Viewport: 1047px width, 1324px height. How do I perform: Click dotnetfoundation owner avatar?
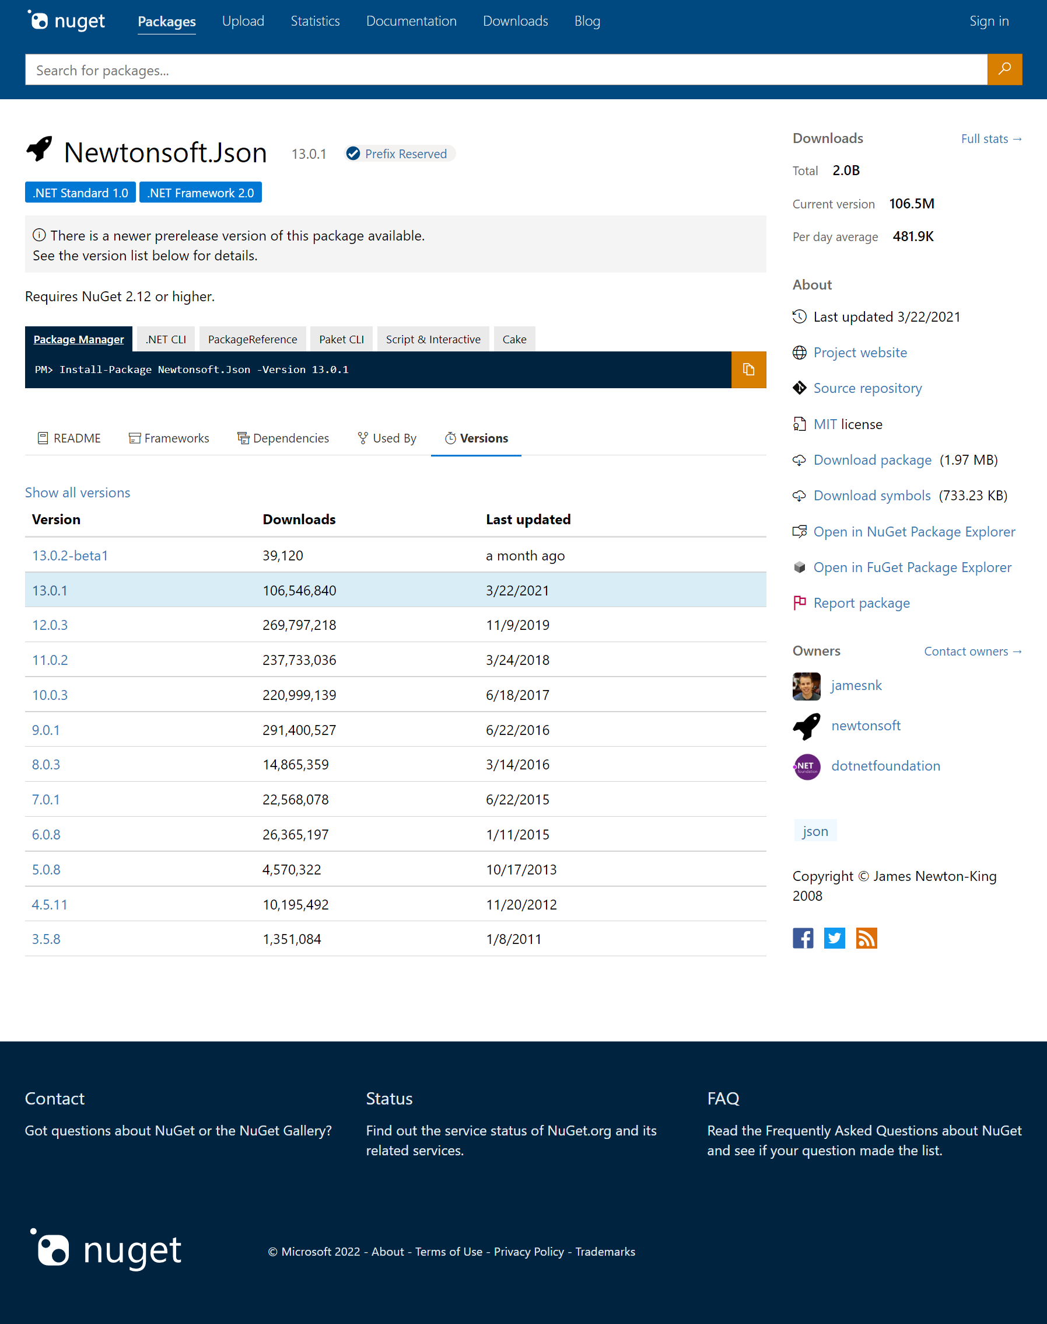coord(807,766)
